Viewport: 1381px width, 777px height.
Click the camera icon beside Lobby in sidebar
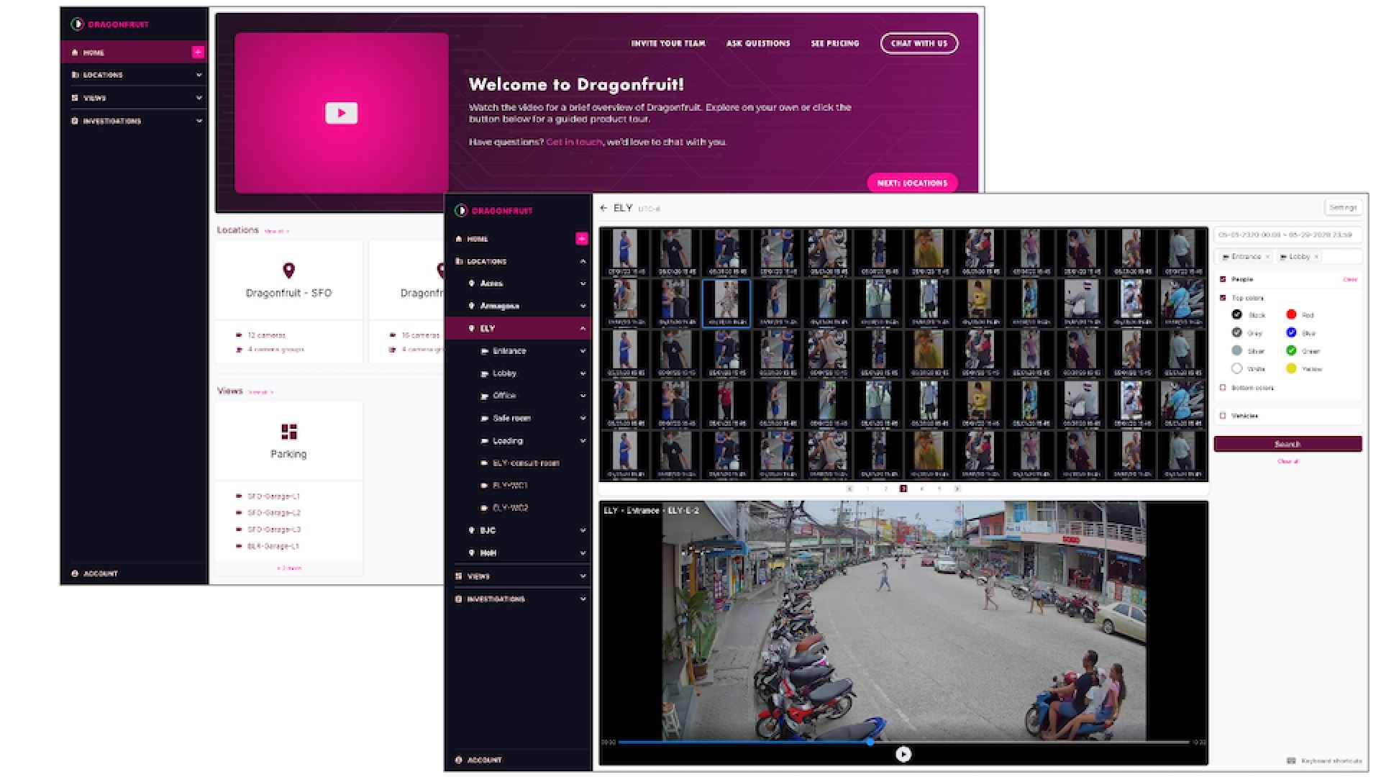pyautogui.click(x=485, y=373)
